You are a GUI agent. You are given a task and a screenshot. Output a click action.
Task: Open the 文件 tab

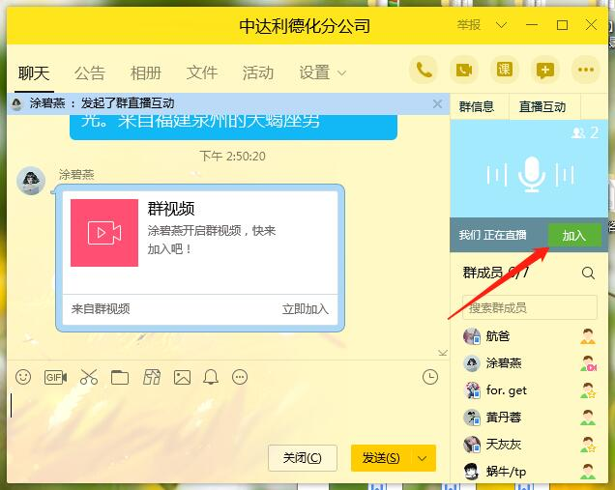(x=201, y=72)
